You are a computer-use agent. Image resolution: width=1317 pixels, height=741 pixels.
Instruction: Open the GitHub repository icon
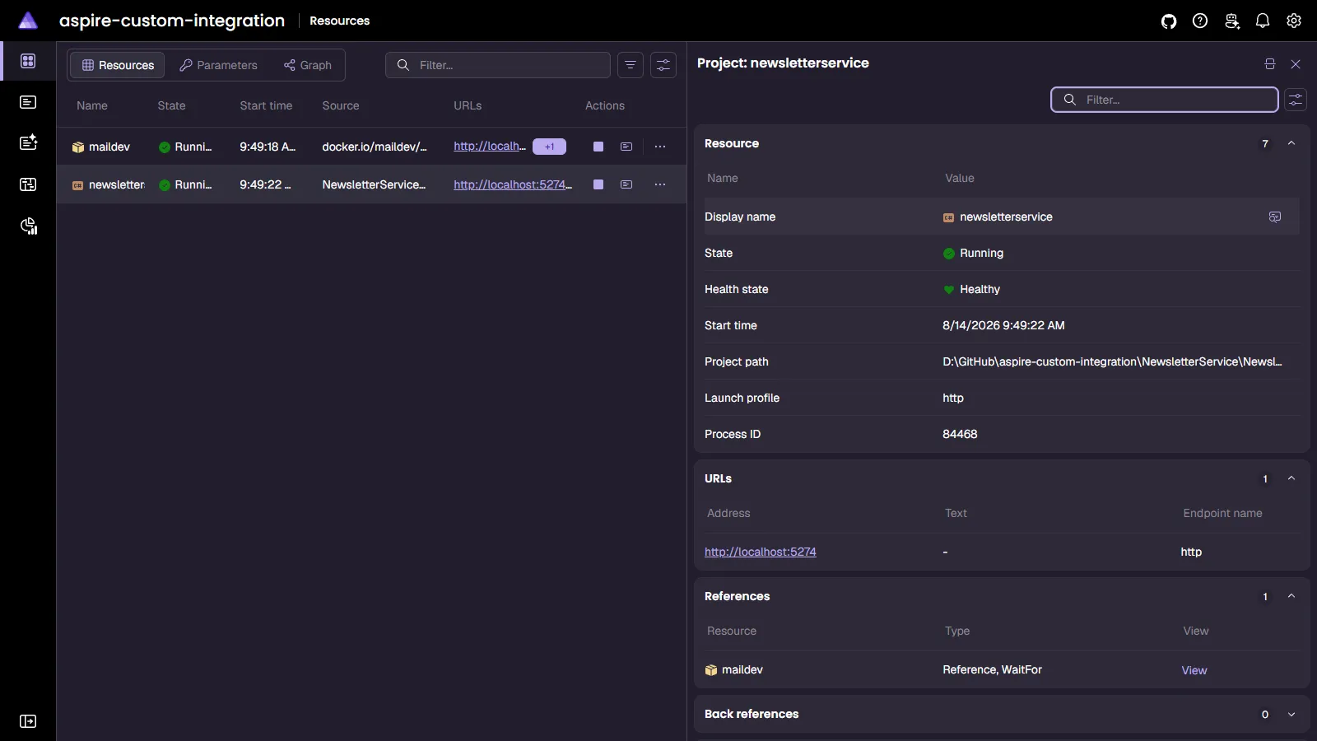click(1169, 21)
